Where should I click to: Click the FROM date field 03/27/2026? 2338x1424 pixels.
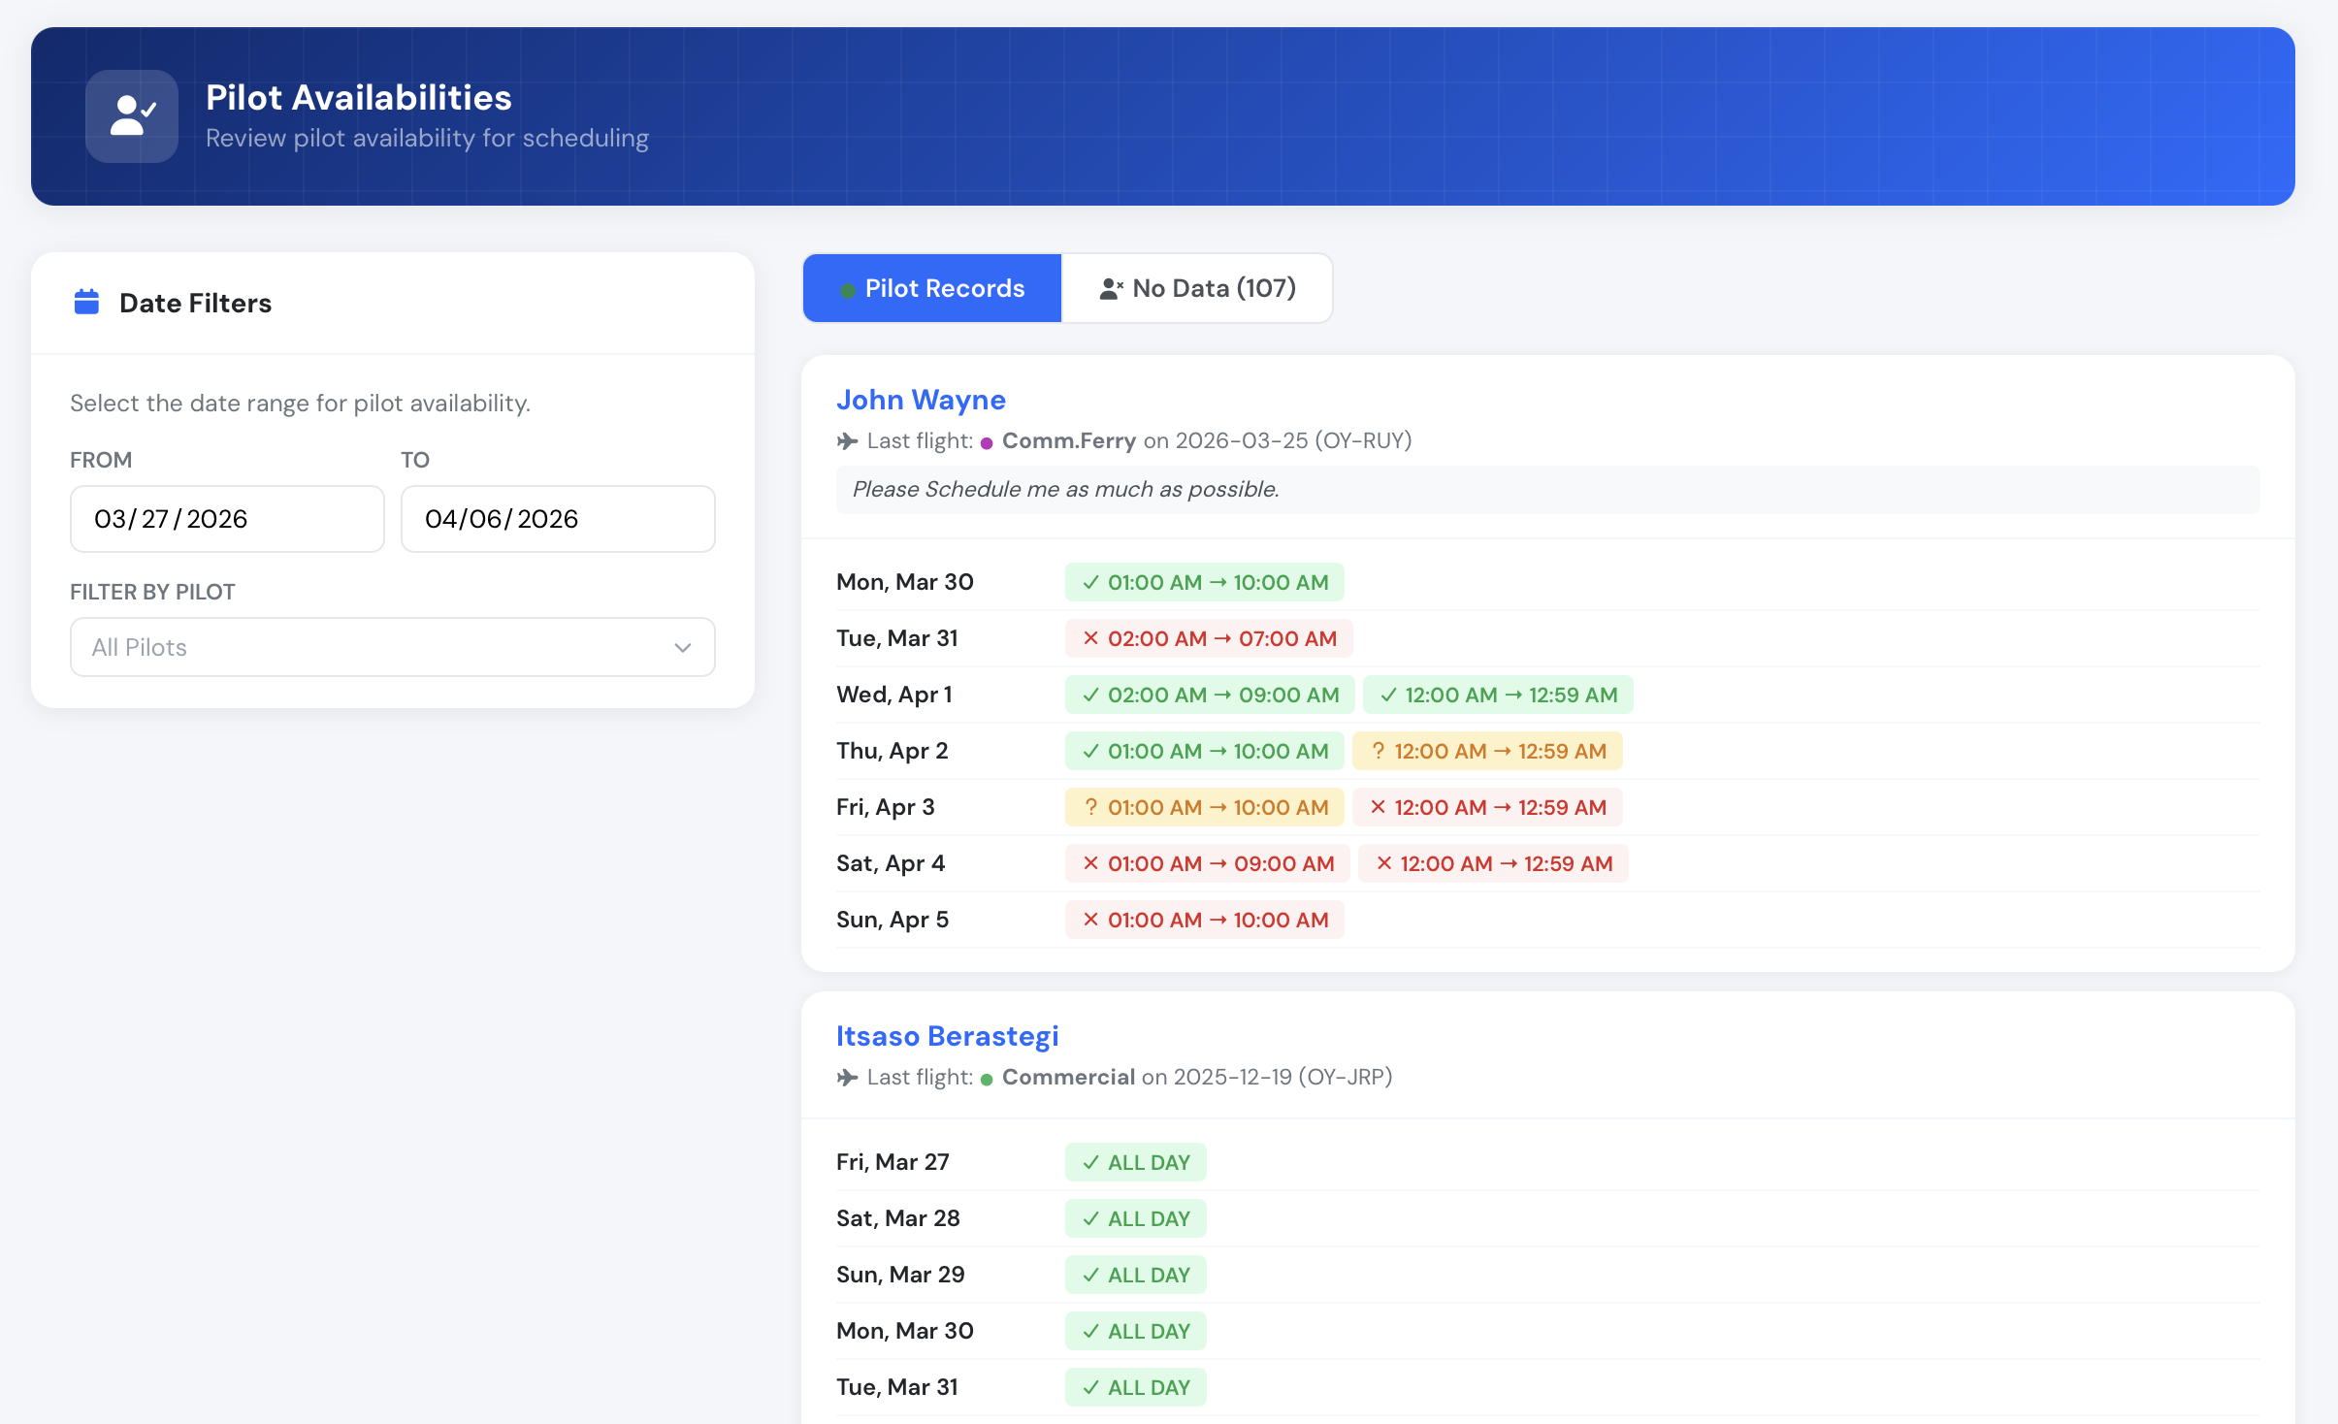coord(227,519)
